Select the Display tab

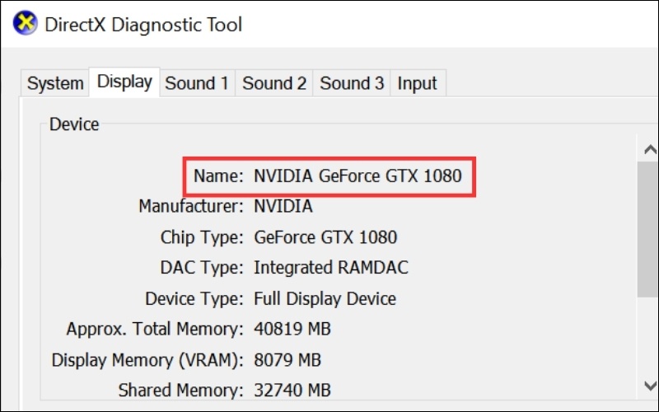(x=124, y=82)
